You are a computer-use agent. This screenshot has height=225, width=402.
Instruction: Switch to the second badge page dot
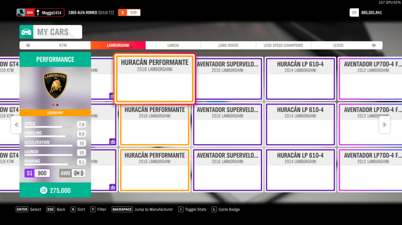tap(58, 105)
